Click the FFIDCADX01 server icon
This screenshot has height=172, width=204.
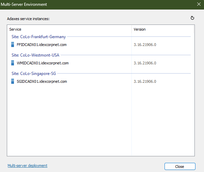[x=13, y=45]
